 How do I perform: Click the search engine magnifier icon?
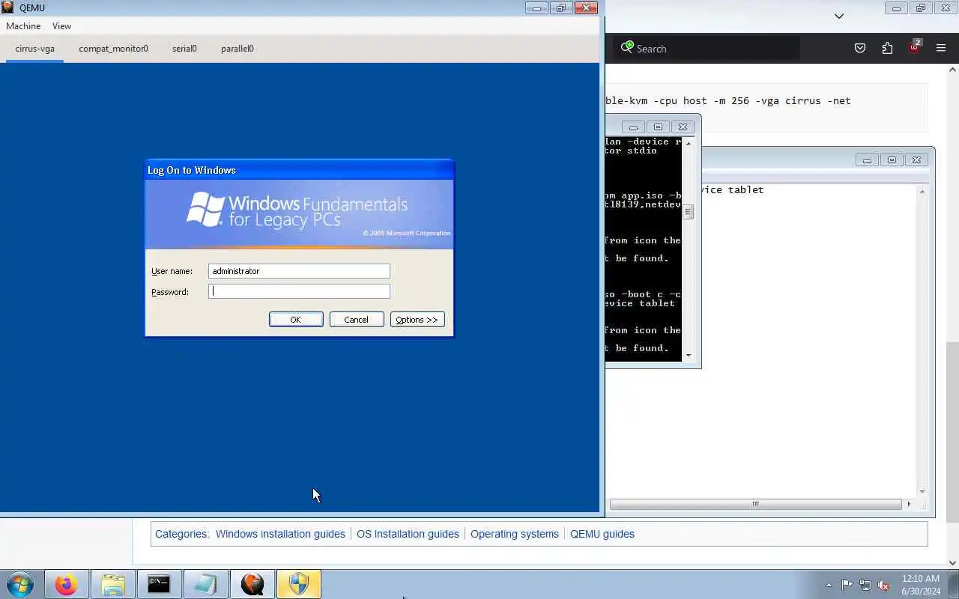click(x=627, y=47)
